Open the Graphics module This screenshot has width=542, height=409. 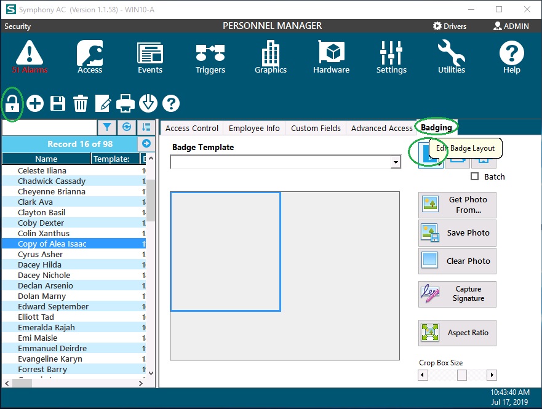pyautogui.click(x=271, y=57)
